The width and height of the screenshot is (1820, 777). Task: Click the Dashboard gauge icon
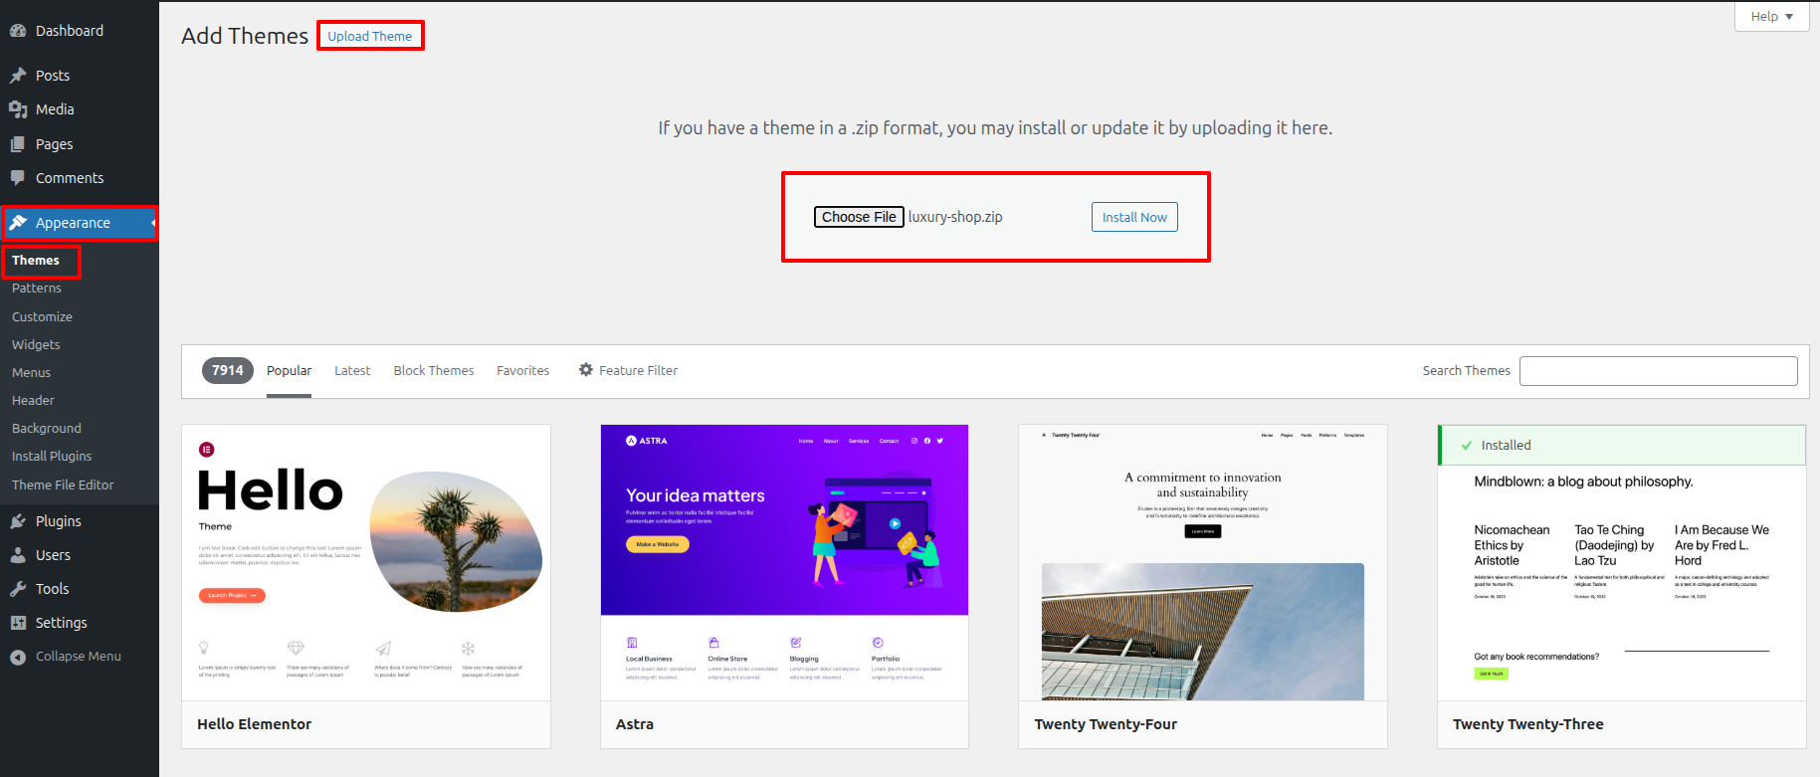coord(18,31)
